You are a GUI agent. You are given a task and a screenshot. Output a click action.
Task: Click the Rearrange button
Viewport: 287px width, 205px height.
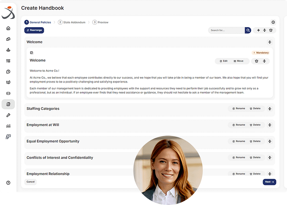pyautogui.click(x=34, y=30)
